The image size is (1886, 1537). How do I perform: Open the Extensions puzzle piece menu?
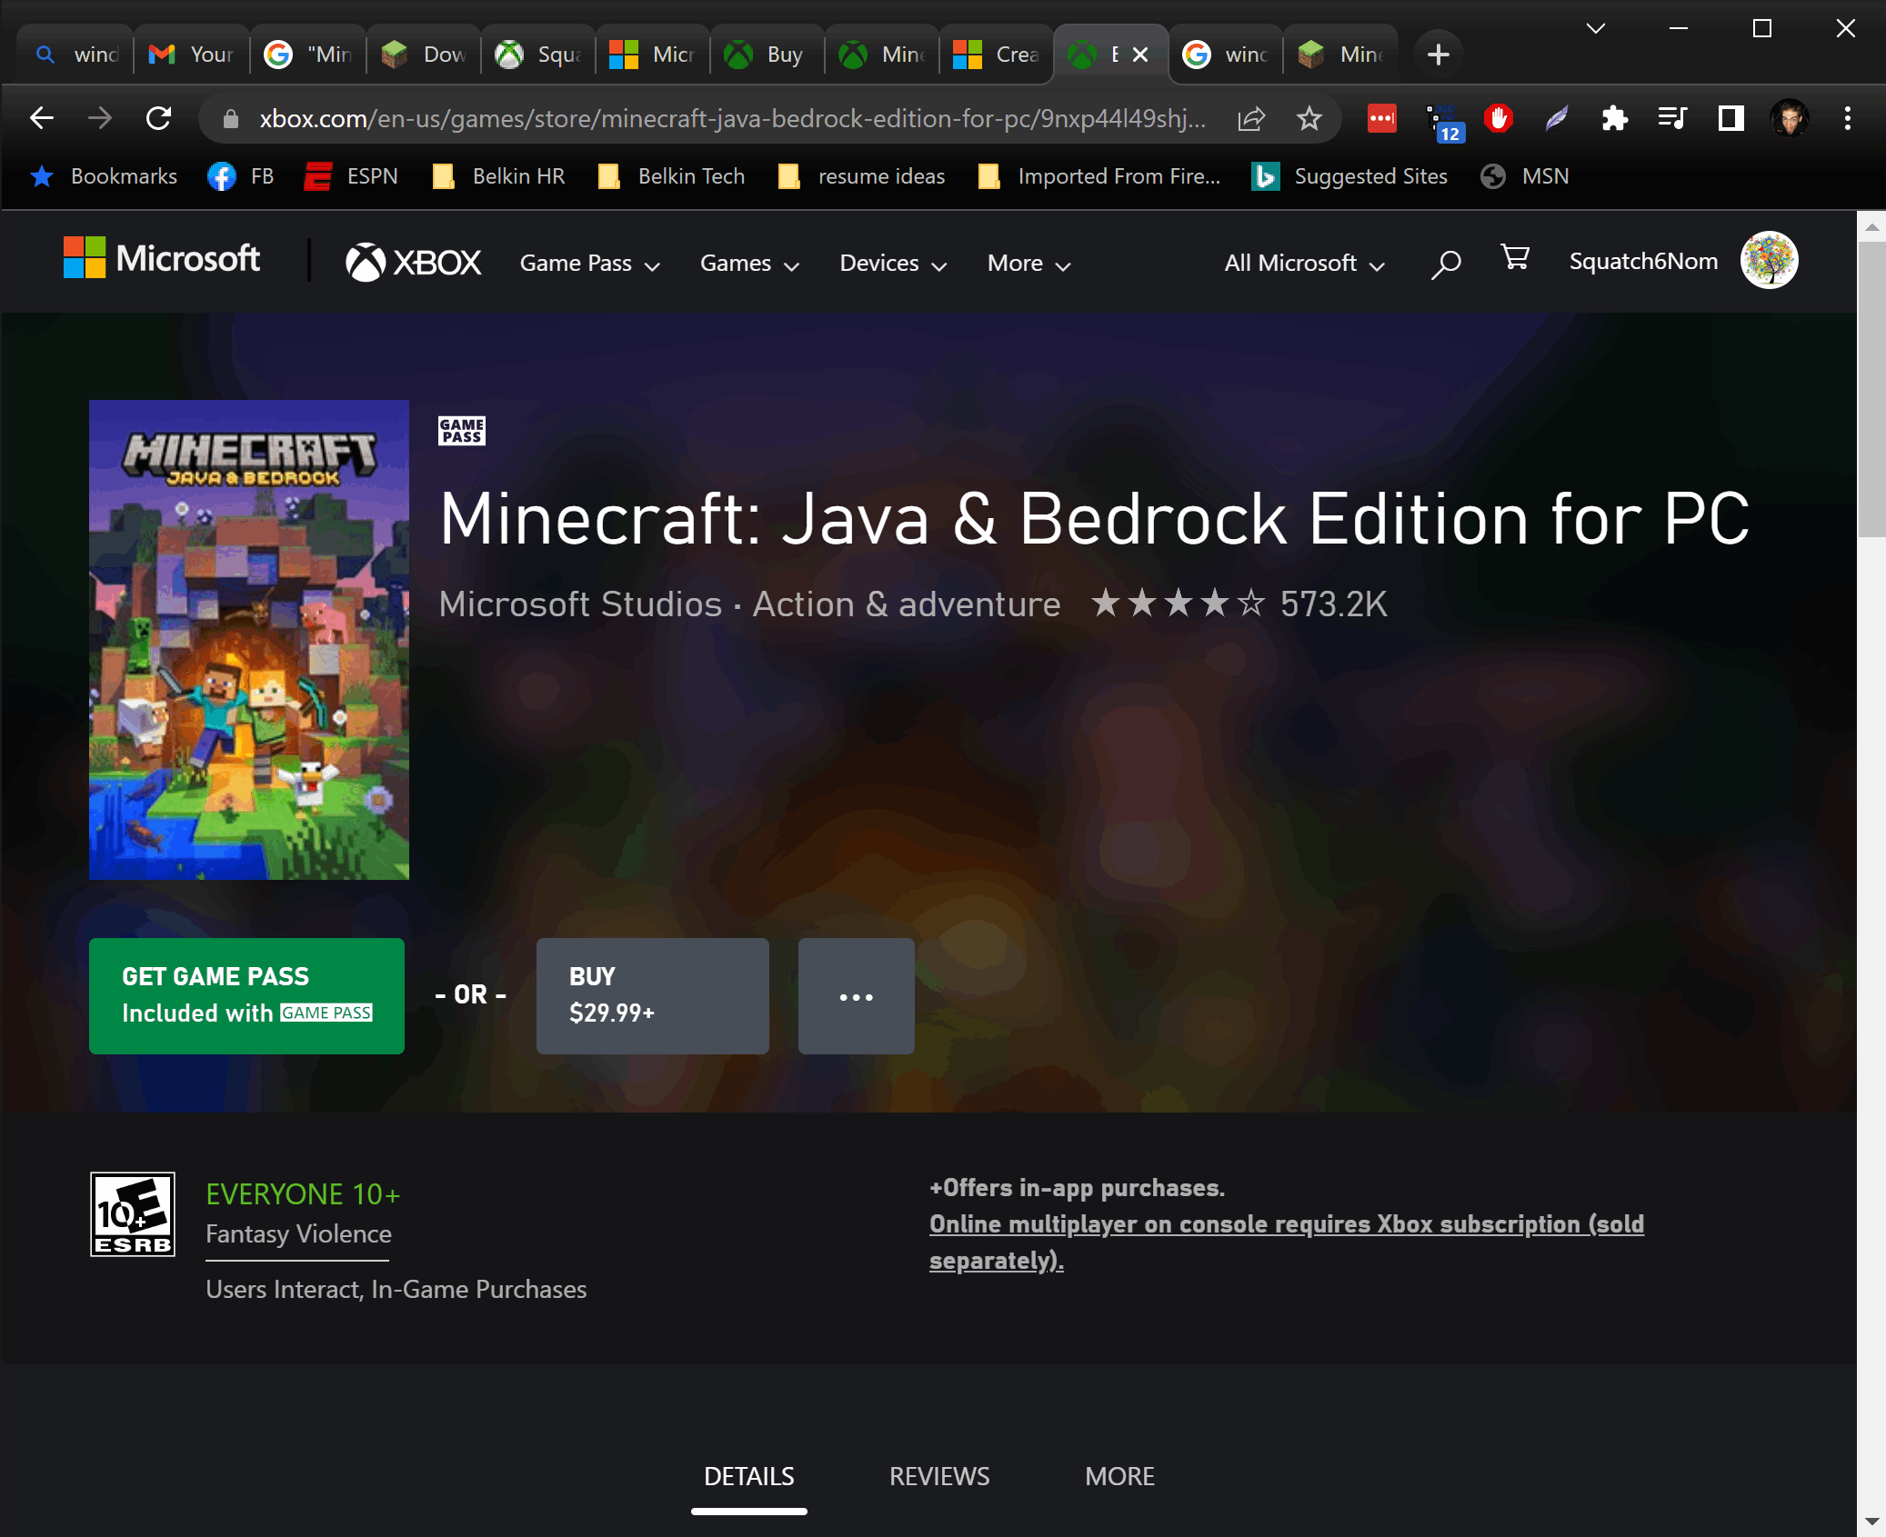(1614, 118)
